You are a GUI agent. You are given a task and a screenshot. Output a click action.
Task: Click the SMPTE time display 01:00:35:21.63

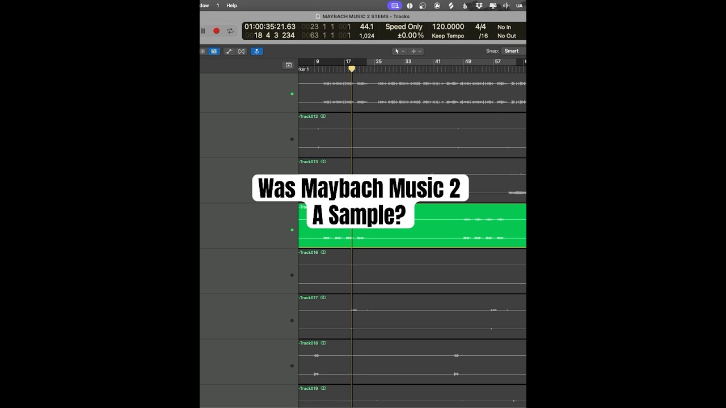tap(270, 27)
